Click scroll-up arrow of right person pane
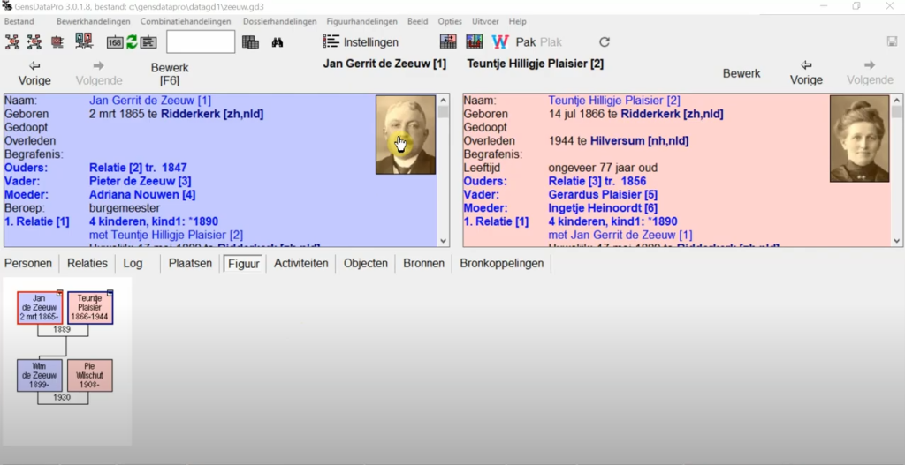 click(x=897, y=101)
